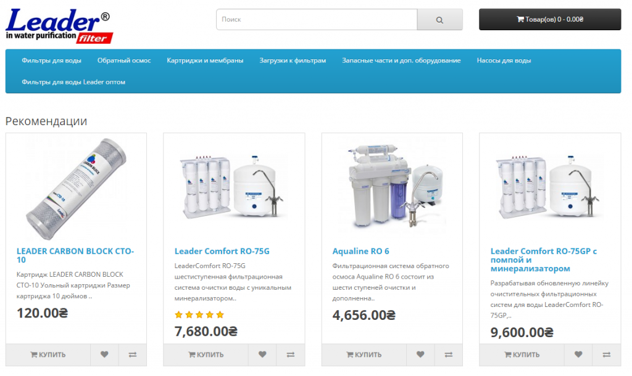Image resolution: width=632 pixels, height=376 pixels.
Task: Open Фильтры для воды menu
Action: pyautogui.click(x=52, y=60)
